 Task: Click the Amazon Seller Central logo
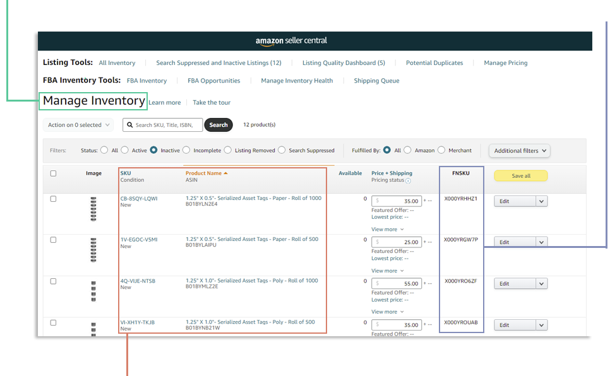[291, 41]
